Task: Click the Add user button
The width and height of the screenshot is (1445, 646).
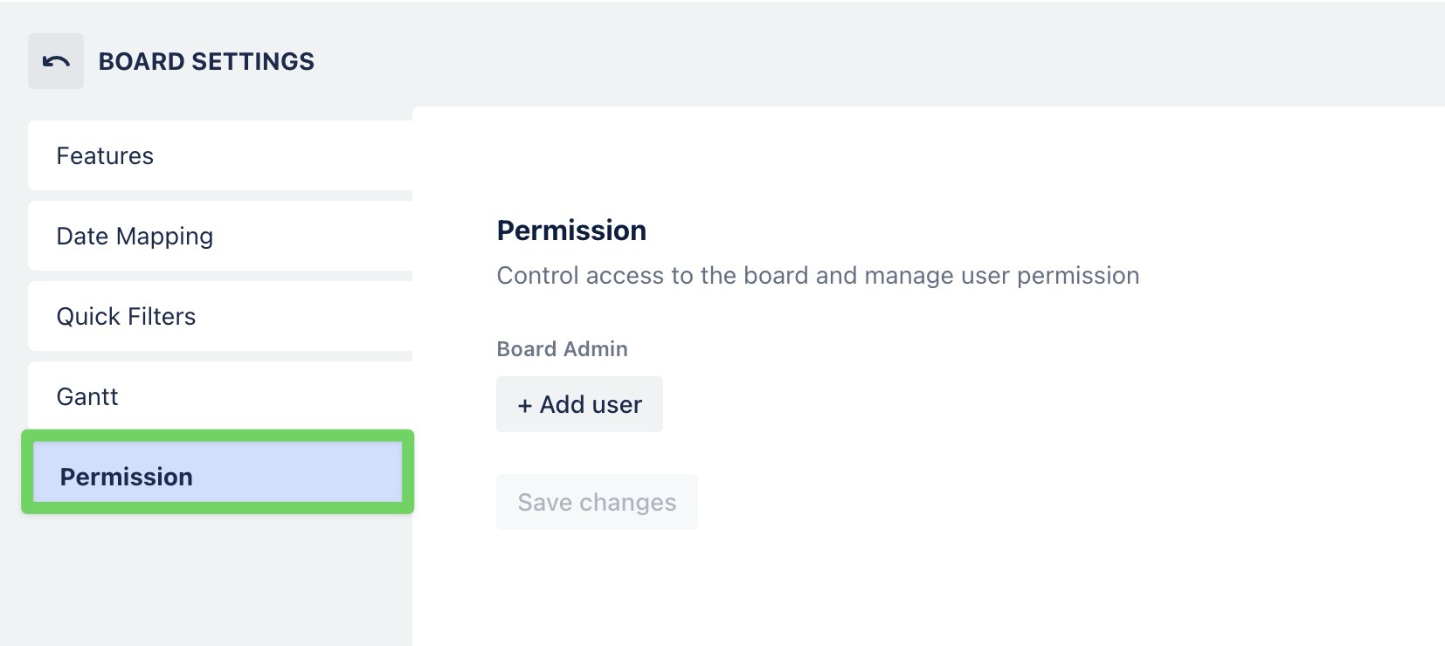Action: pos(579,404)
